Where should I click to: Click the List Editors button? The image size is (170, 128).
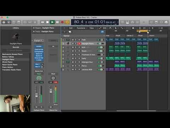tap(151, 22)
